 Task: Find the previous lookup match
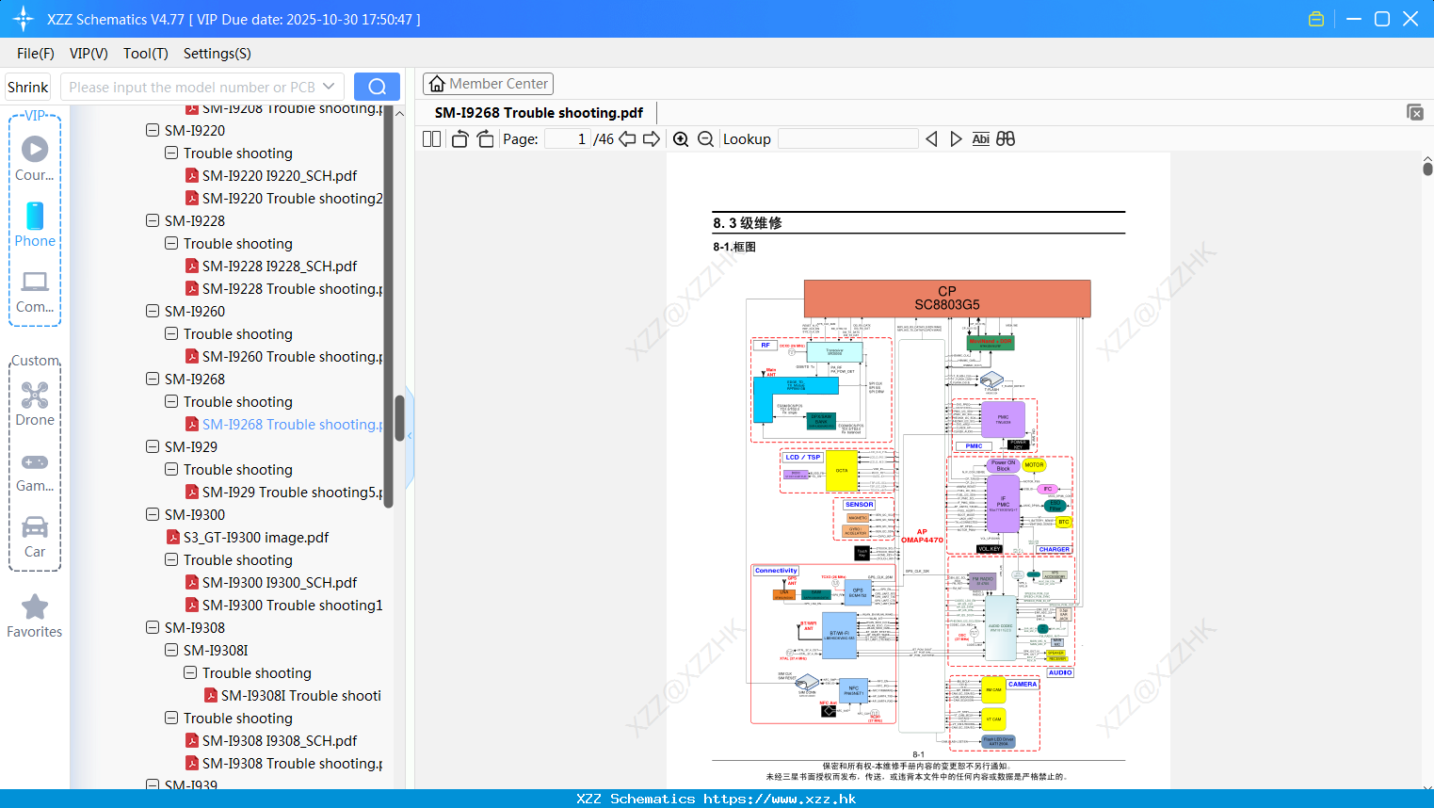click(931, 139)
